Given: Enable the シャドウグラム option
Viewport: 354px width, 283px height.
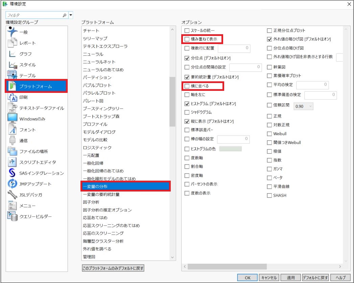Looking at the screenshot, I should [x=187, y=112].
